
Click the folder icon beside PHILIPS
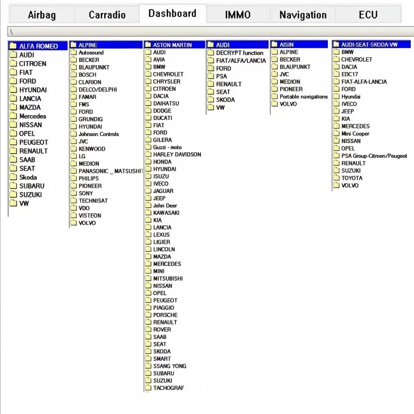pos(73,178)
